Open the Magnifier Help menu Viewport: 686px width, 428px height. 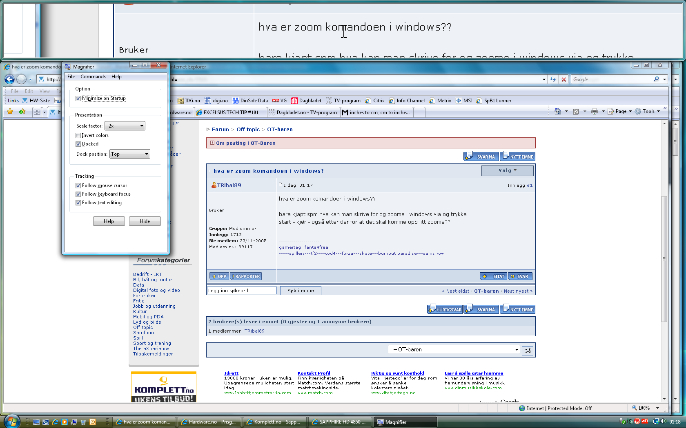click(x=116, y=77)
